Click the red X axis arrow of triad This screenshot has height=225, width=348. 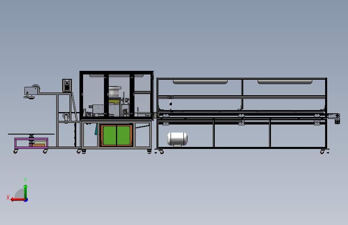[x=18, y=200]
